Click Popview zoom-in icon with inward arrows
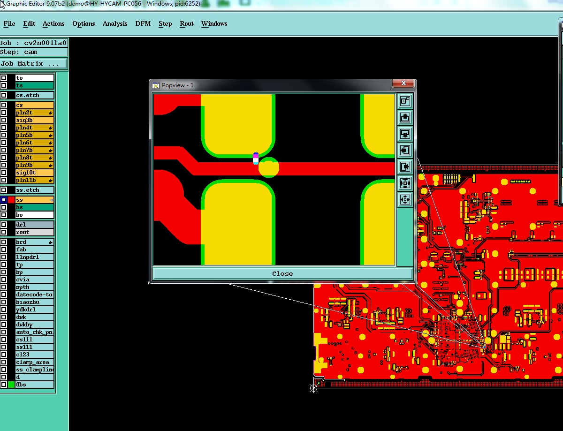The height and width of the screenshot is (431, 563). (x=405, y=183)
